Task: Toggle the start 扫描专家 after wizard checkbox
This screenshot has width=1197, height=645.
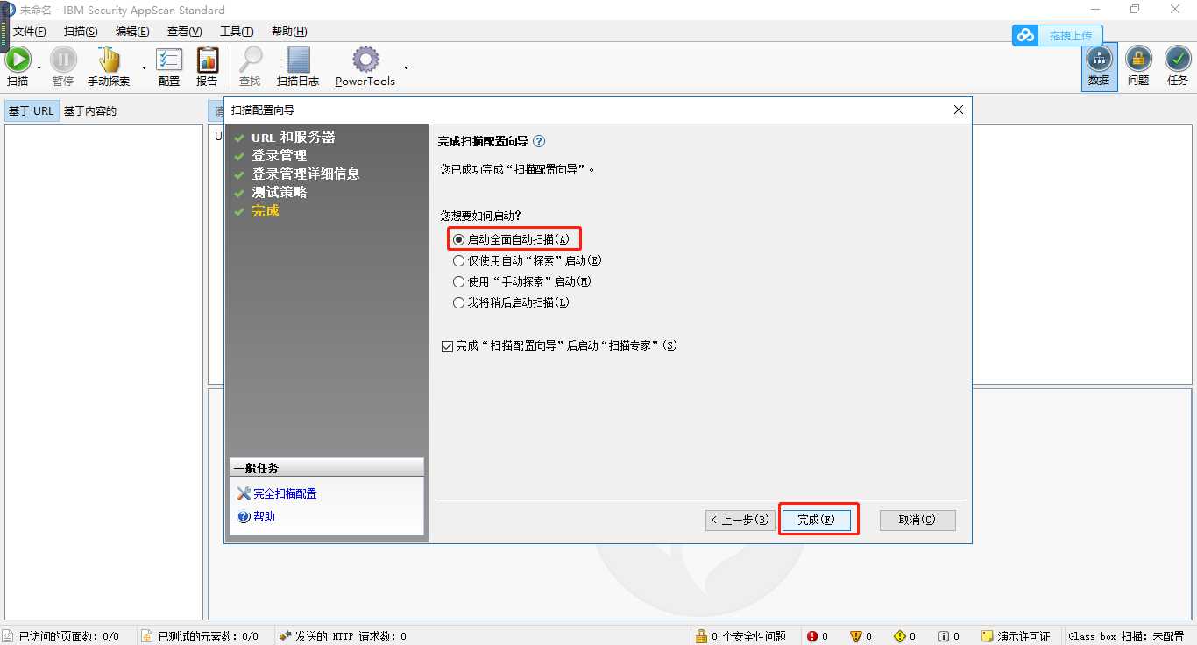Action: tap(448, 346)
